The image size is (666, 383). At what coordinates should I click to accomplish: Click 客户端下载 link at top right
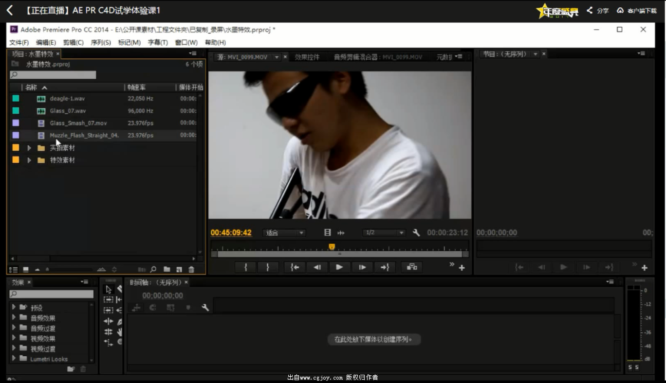click(x=637, y=10)
